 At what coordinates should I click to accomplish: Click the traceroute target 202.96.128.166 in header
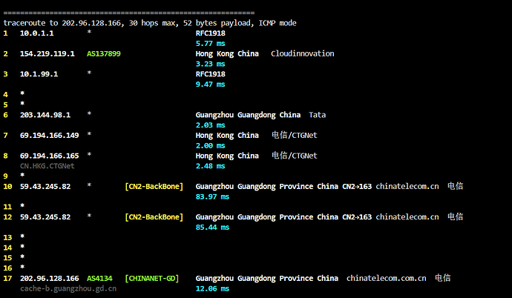tap(93, 23)
